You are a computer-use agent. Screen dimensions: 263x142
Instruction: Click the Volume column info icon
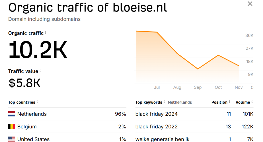[252, 102]
